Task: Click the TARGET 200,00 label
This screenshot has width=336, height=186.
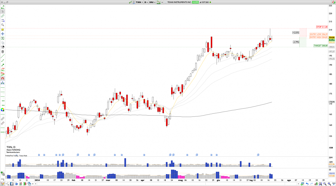Action: coord(320,46)
